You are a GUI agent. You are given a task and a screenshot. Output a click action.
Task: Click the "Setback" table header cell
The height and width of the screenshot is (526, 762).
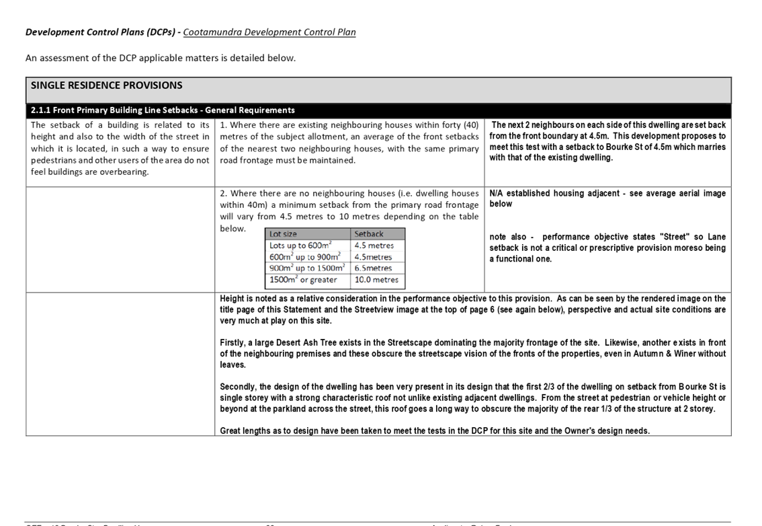(378, 234)
